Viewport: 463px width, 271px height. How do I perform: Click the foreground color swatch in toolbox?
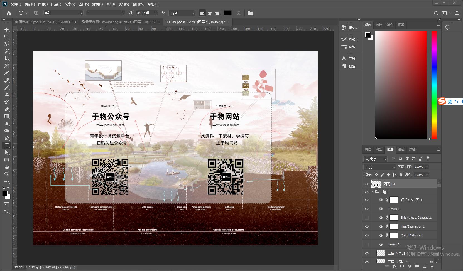click(5, 194)
